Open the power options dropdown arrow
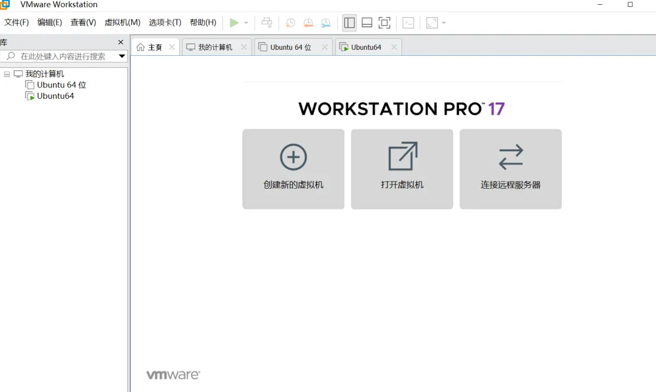This screenshot has width=656, height=392. point(246,23)
